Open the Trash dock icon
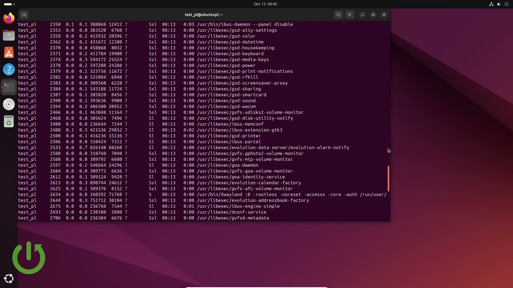The width and height of the screenshot is (513, 288). (8, 121)
